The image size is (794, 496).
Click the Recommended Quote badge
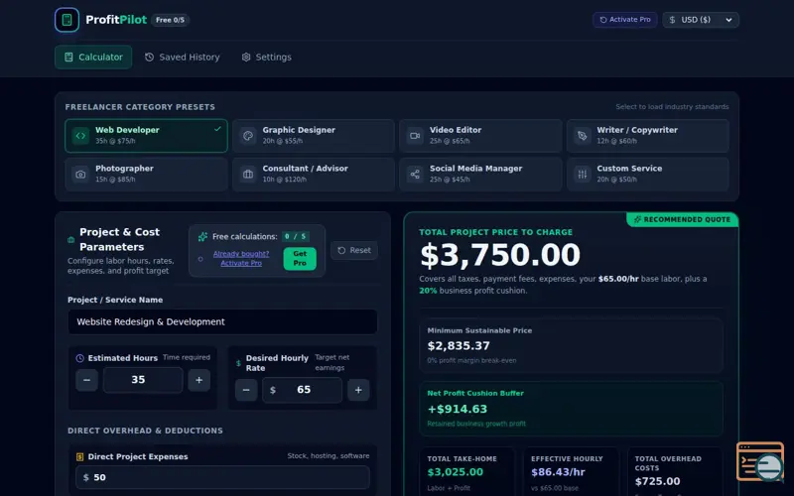pyautogui.click(x=682, y=219)
